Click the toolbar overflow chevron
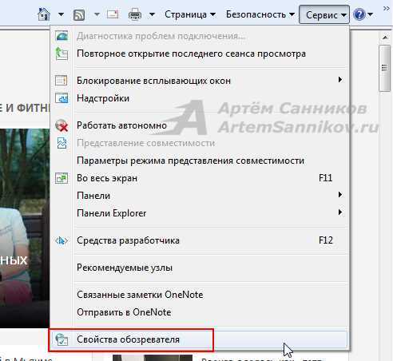 click(x=387, y=9)
